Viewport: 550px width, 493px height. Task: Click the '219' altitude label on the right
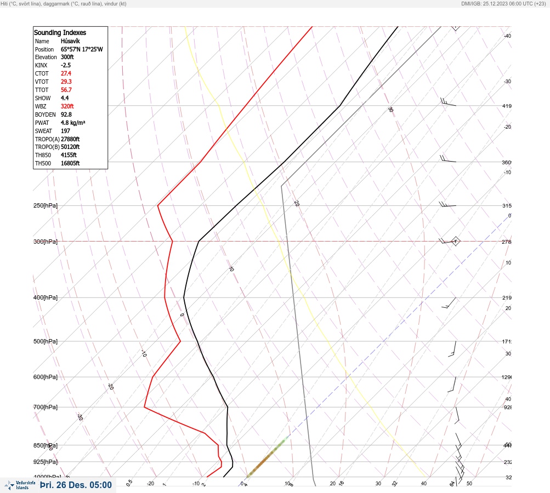point(507,298)
